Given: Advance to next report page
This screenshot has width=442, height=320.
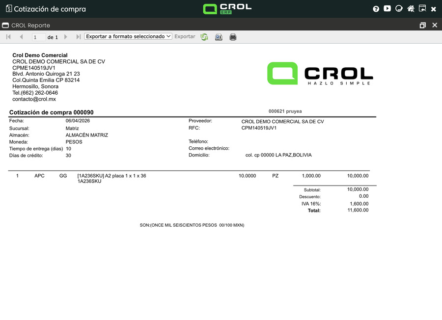Looking at the screenshot, I should click(x=66, y=37).
